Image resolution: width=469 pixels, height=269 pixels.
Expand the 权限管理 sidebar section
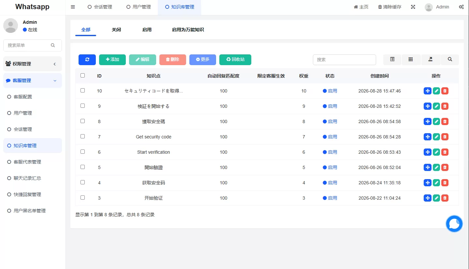33,64
